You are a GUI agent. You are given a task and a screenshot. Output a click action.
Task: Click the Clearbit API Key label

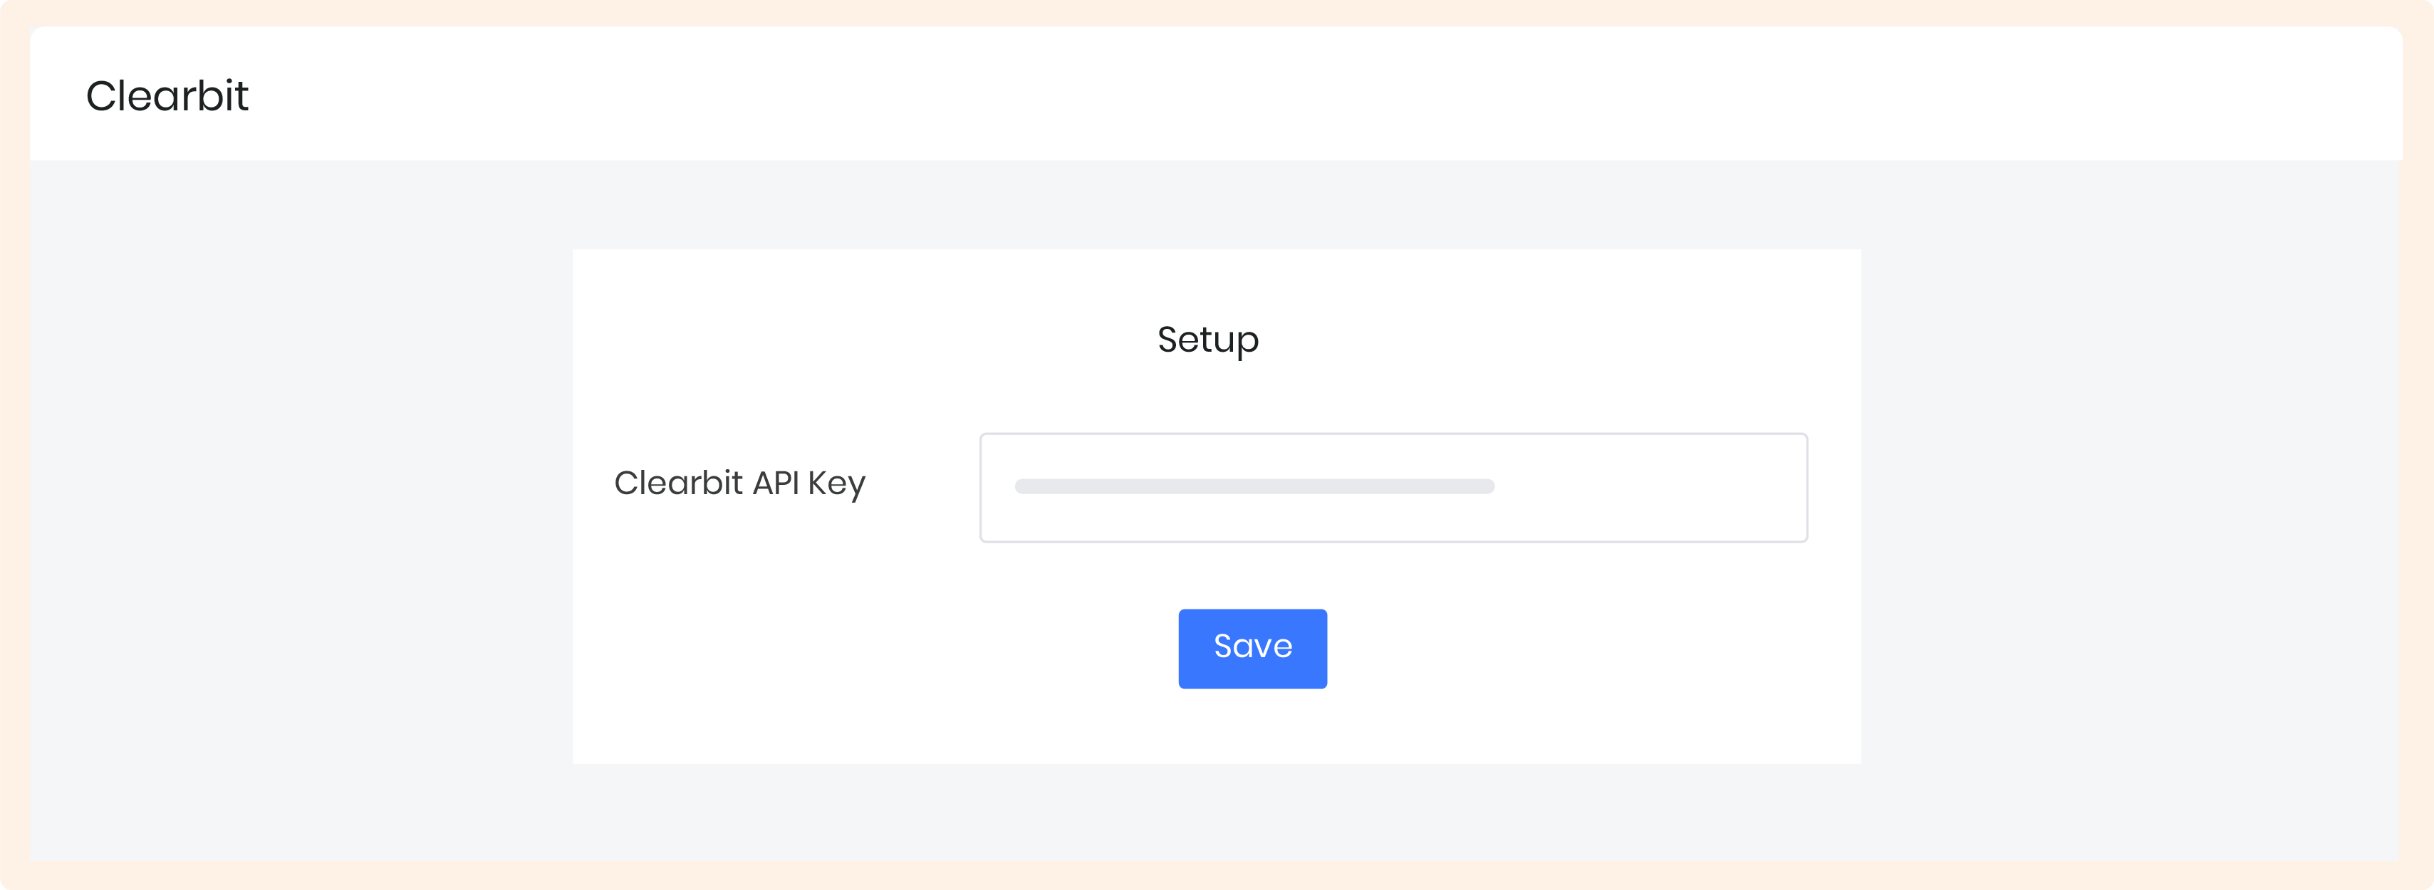click(739, 483)
